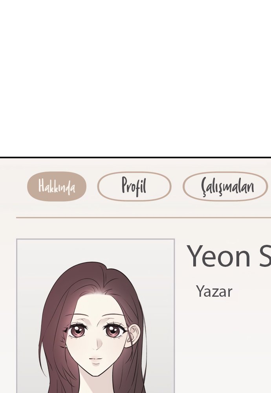Open the Çalışmaları tab
This screenshot has height=393, width=271.
pyautogui.click(x=225, y=186)
